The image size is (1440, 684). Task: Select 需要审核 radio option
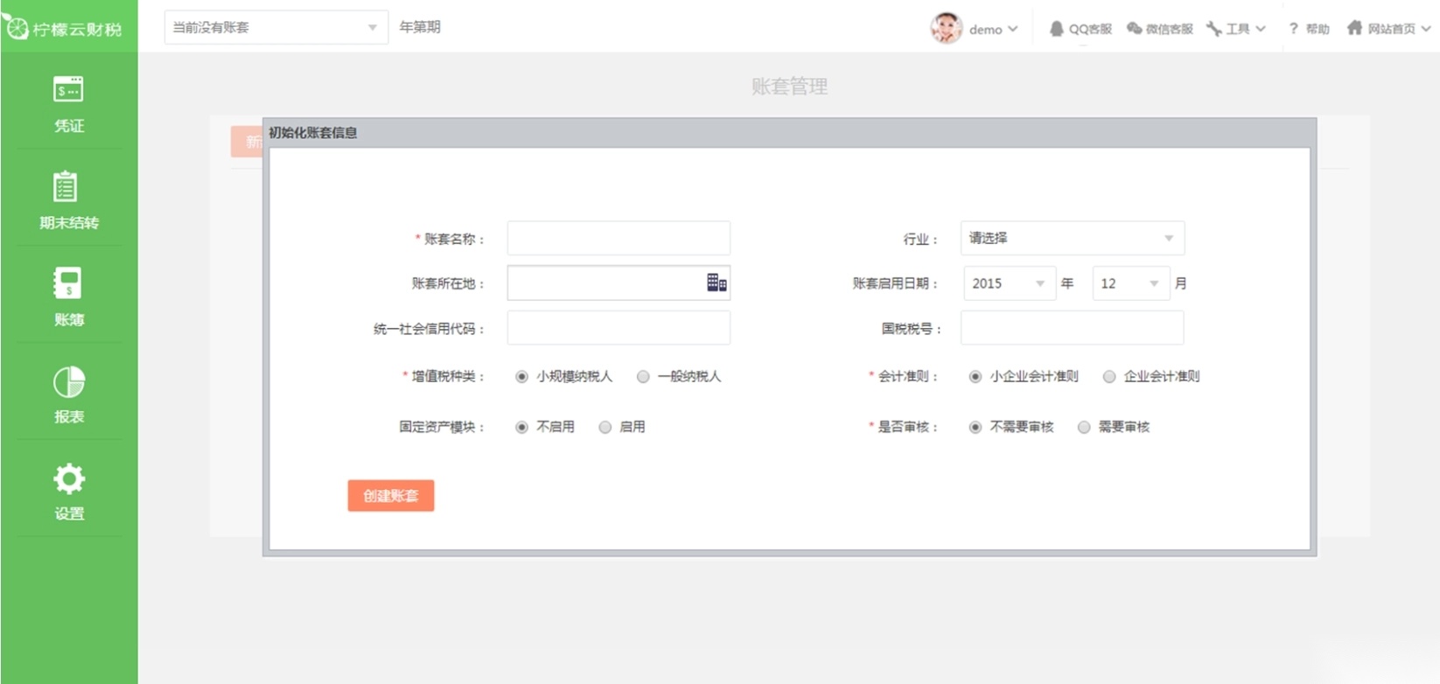1083,428
